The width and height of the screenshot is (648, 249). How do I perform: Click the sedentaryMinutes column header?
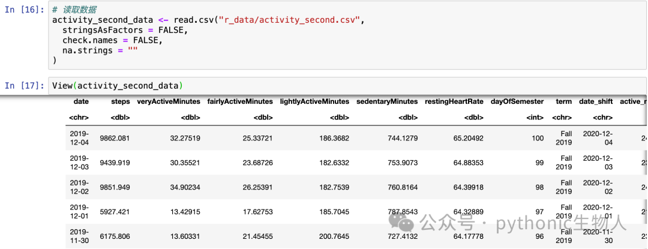(387, 101)
